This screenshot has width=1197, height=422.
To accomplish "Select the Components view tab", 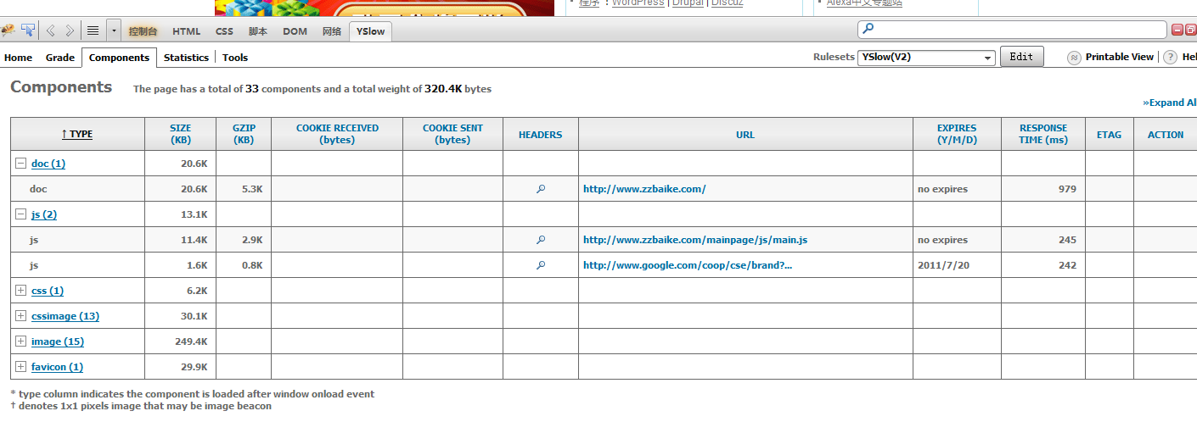I will coord(119,58).
